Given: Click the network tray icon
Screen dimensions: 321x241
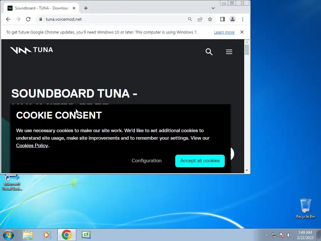Looking at the screenshot, I should pyautogui.click(x=274, y=235).
